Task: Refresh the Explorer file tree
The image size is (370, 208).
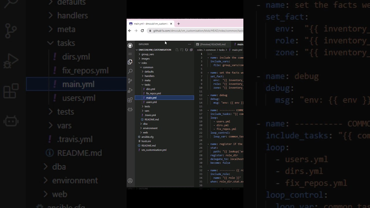Action: pos(186,50)
